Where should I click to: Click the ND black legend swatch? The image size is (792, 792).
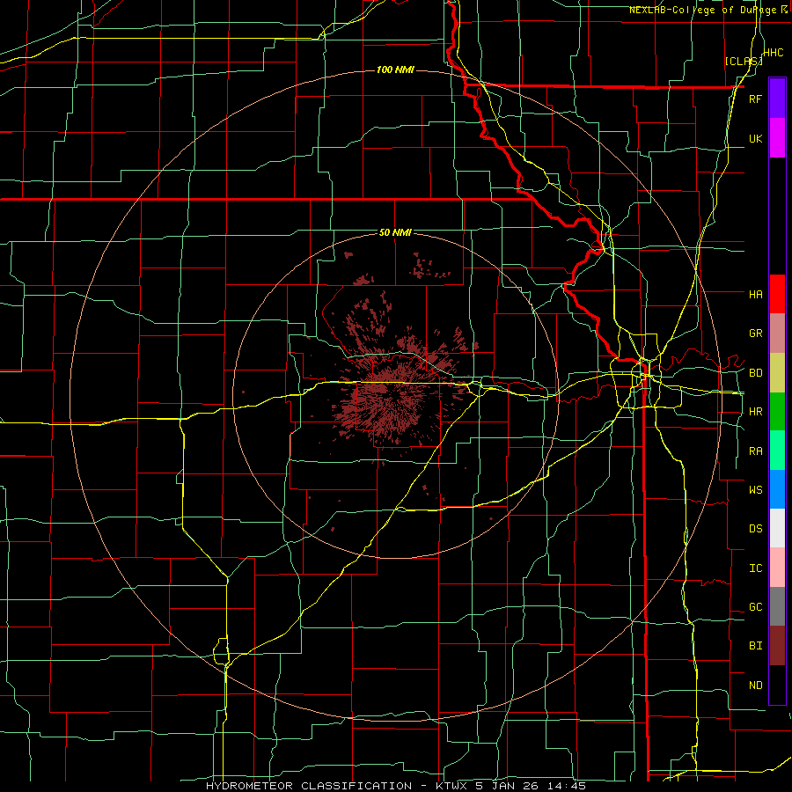(x=777, y=685)
